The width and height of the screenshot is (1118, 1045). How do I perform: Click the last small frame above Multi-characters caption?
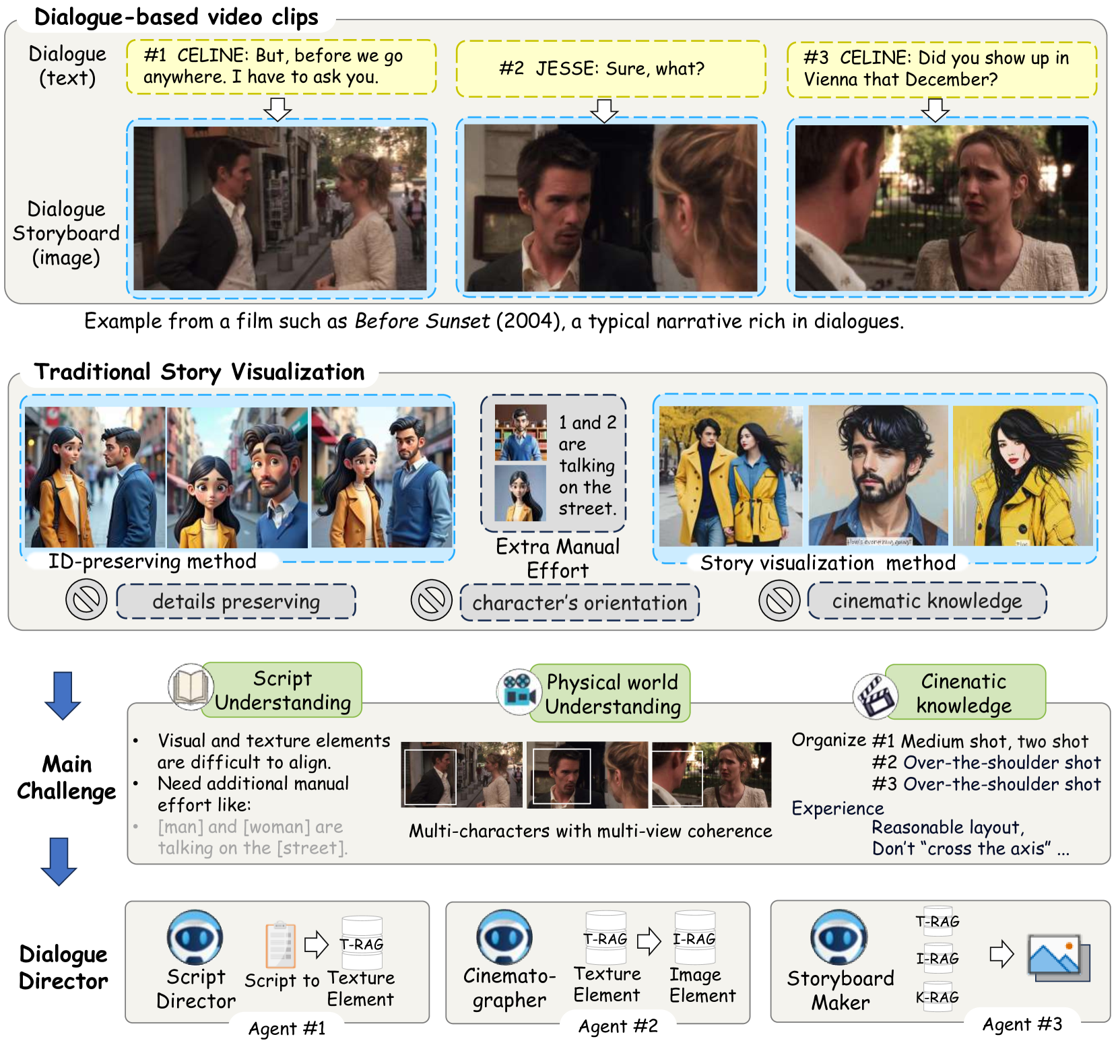711,775
